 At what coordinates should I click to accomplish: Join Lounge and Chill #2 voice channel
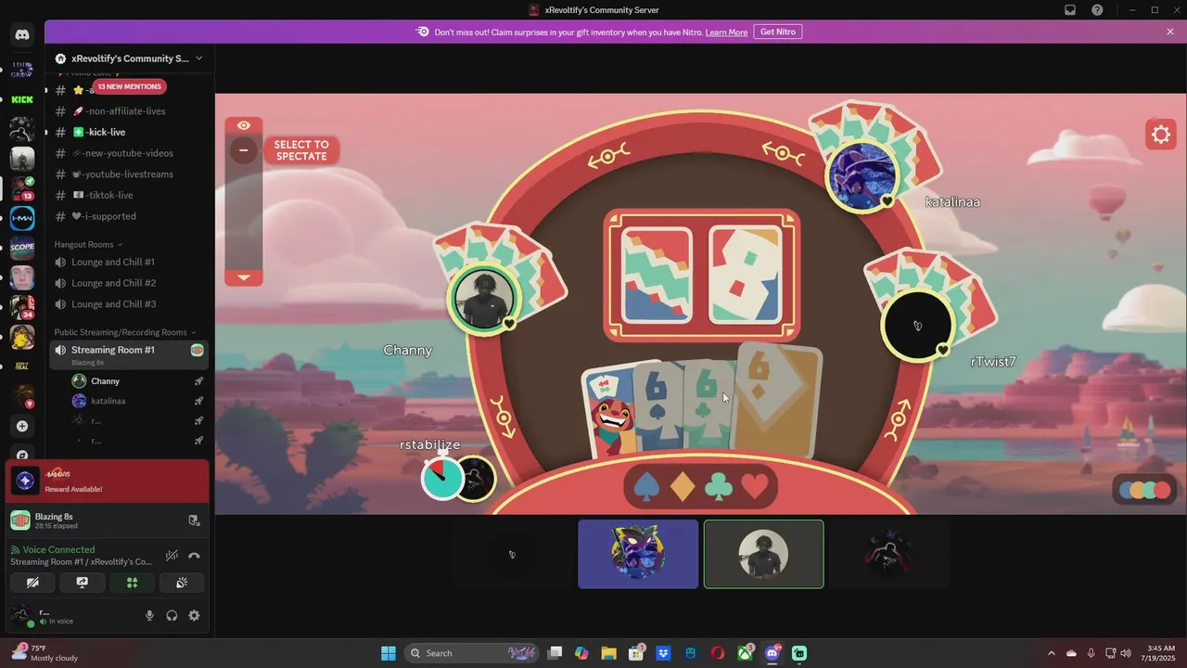(129, 283)
